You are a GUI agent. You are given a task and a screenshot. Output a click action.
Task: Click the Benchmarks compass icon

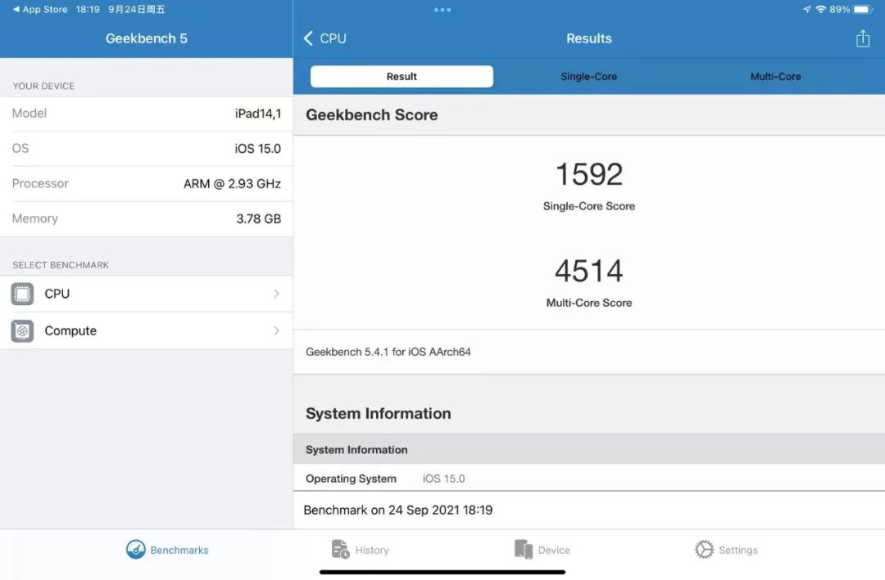click(134, 549)
